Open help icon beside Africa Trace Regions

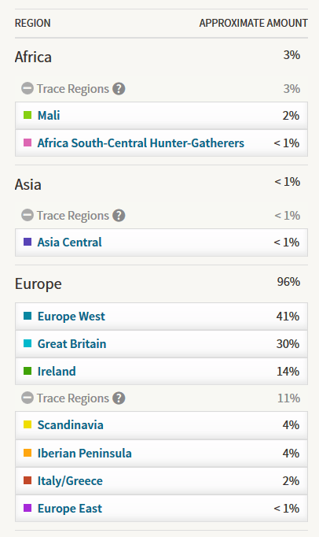tap(119, 89)
